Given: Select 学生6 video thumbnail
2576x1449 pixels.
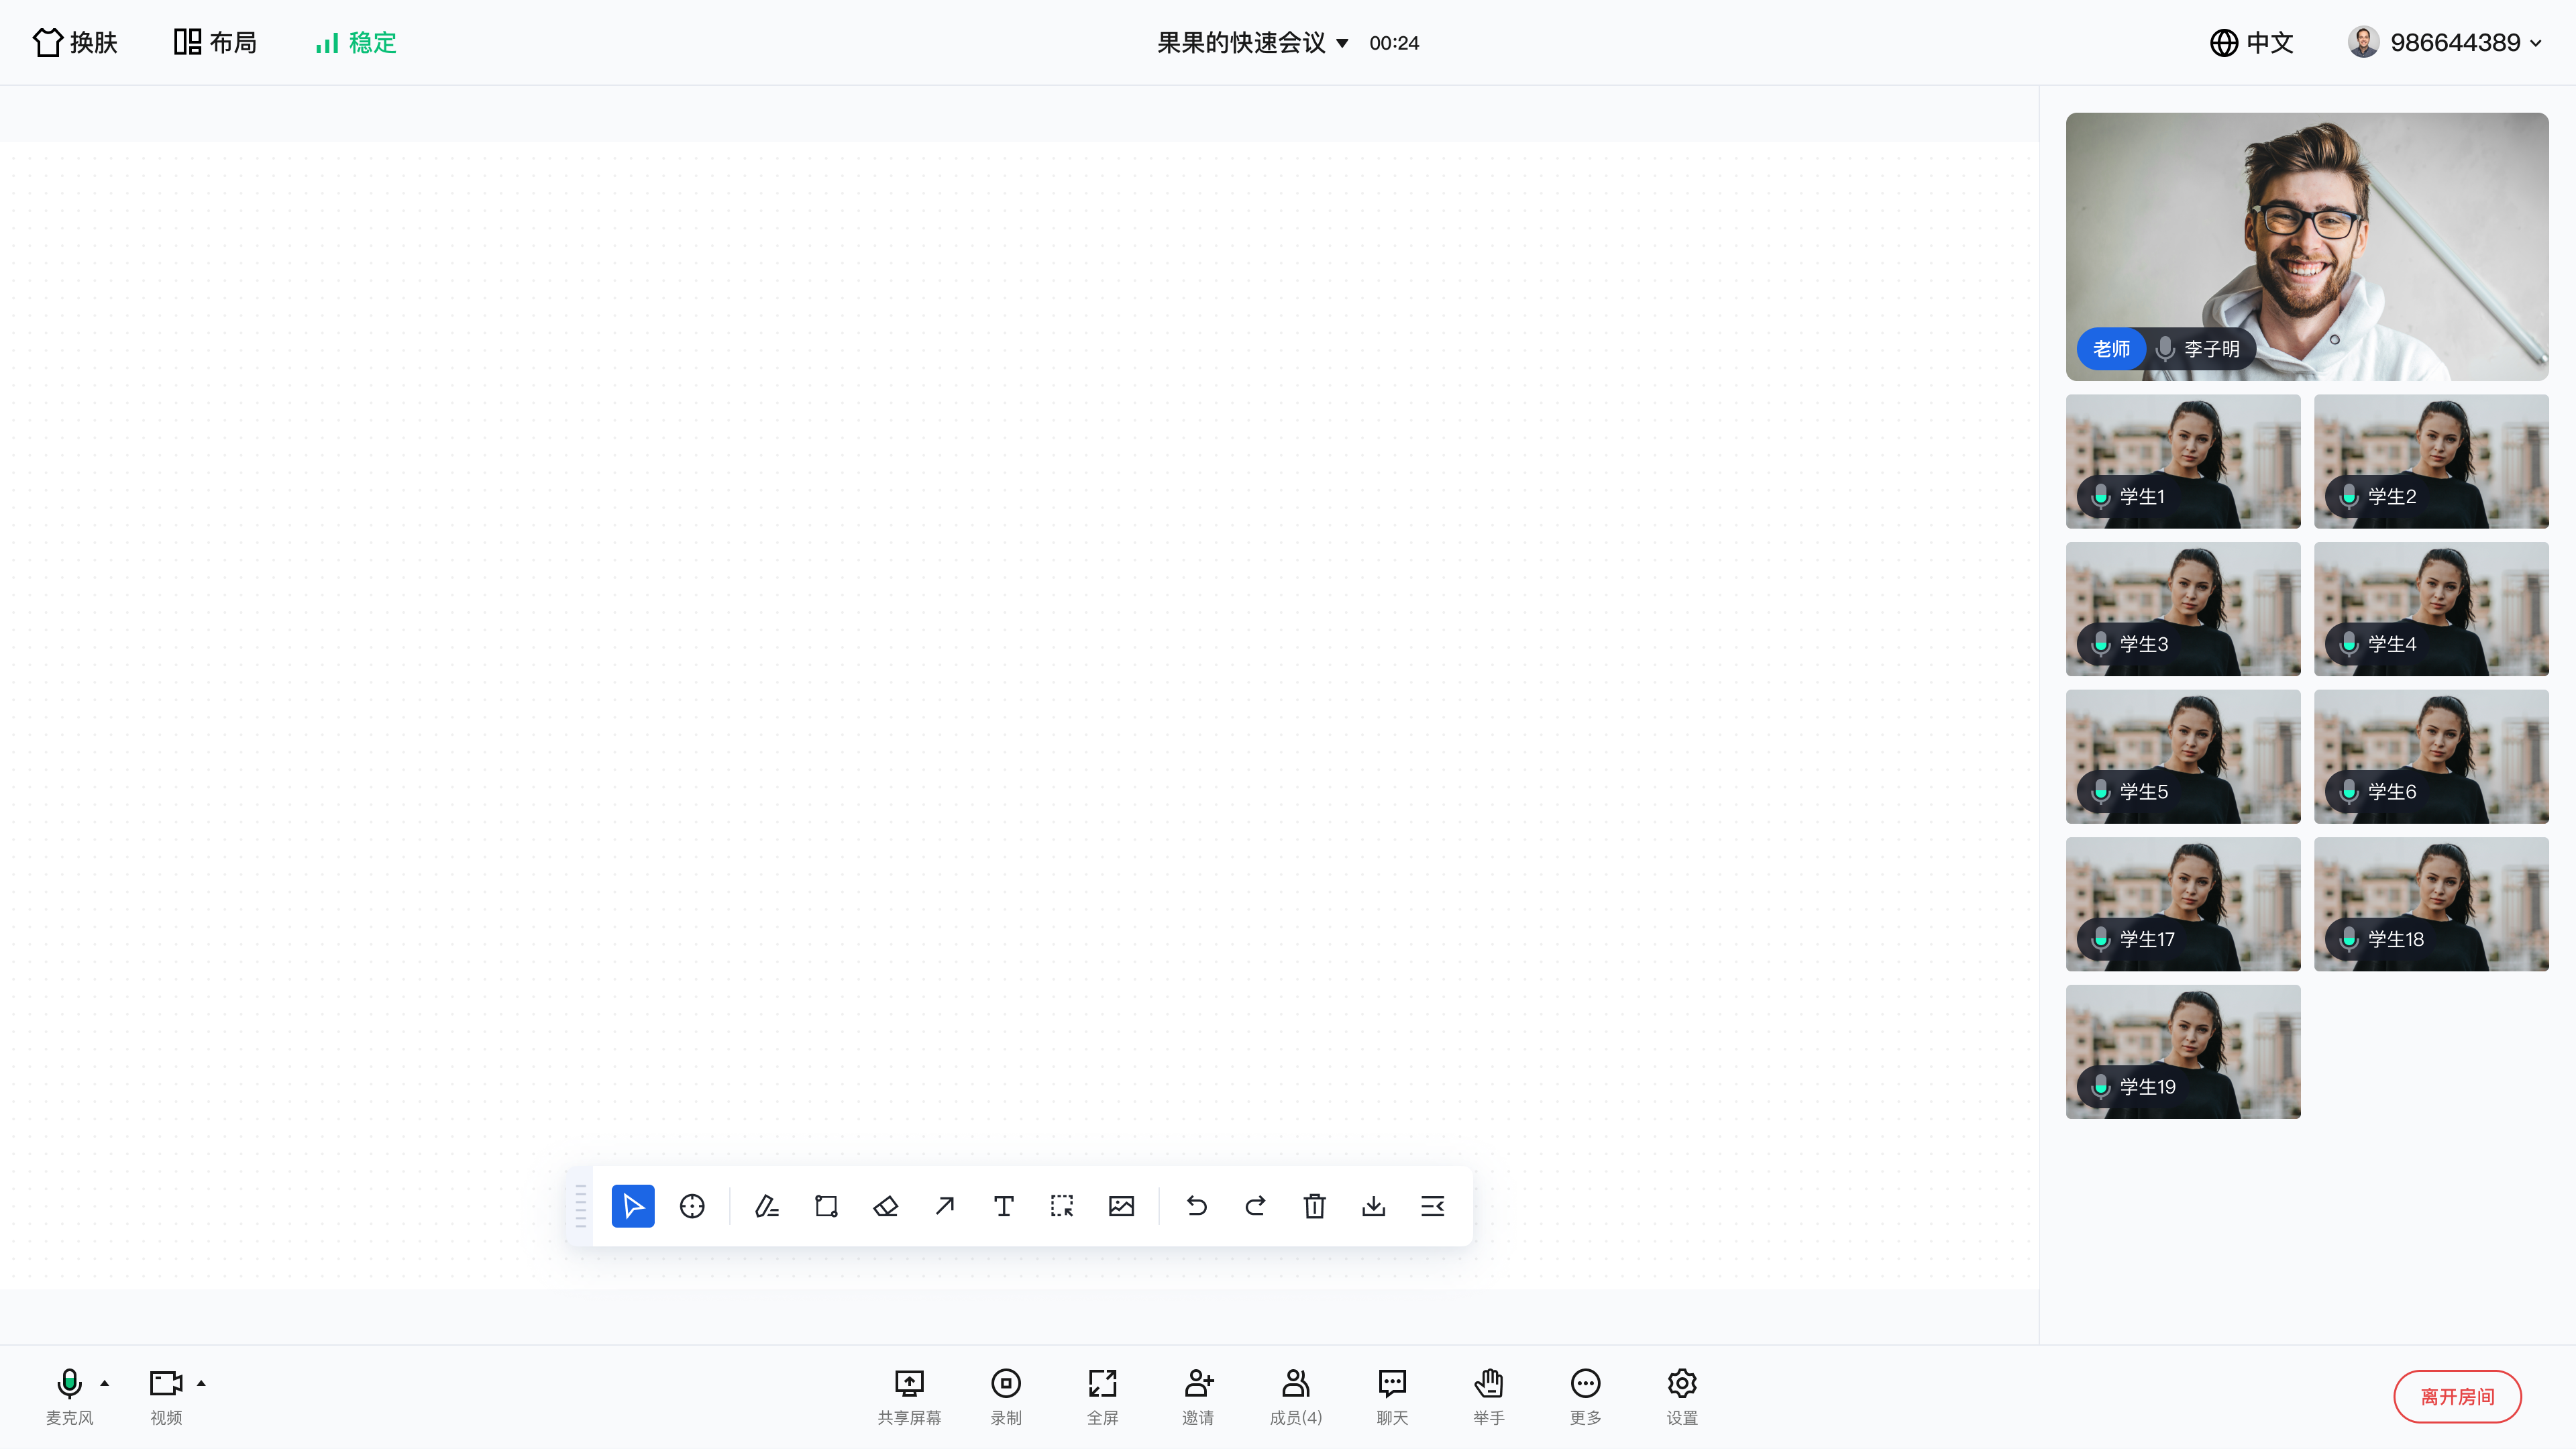Looking at the screenshot, I should (x=2431, y=756).
